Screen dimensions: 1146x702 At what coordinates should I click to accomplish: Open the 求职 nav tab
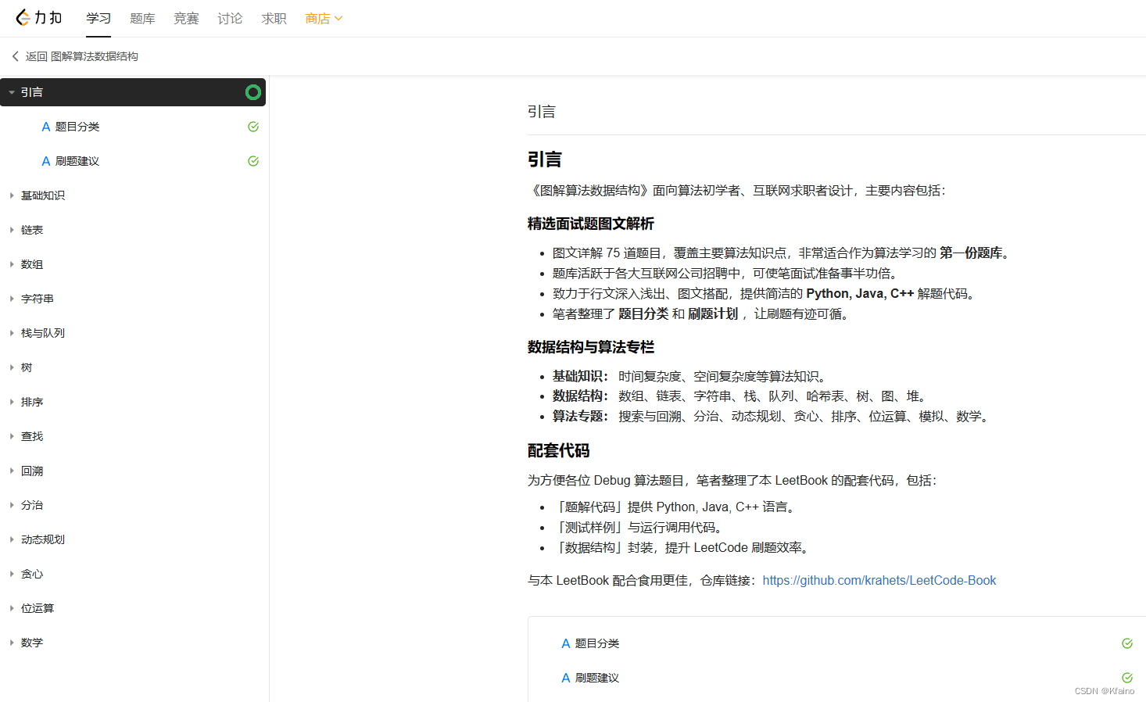[x=274, y=18]
